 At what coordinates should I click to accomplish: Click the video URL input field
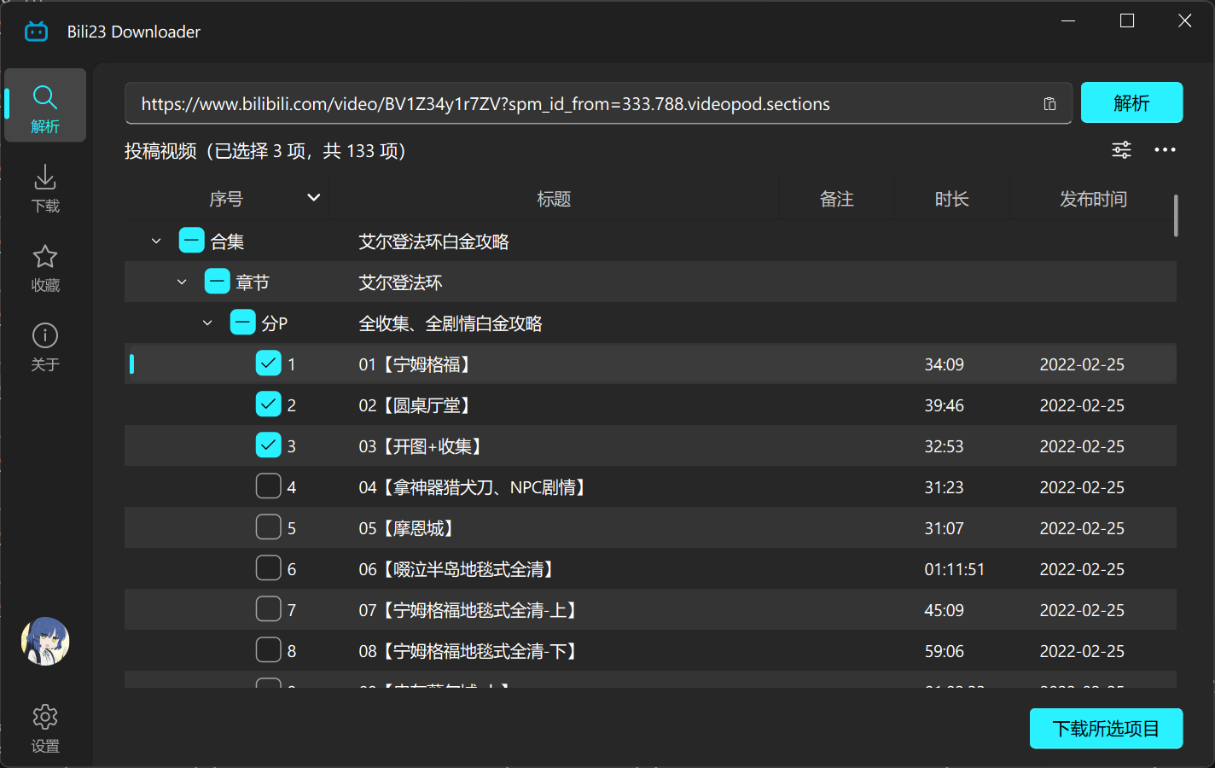pyautogui.click(x=580, y=104)
